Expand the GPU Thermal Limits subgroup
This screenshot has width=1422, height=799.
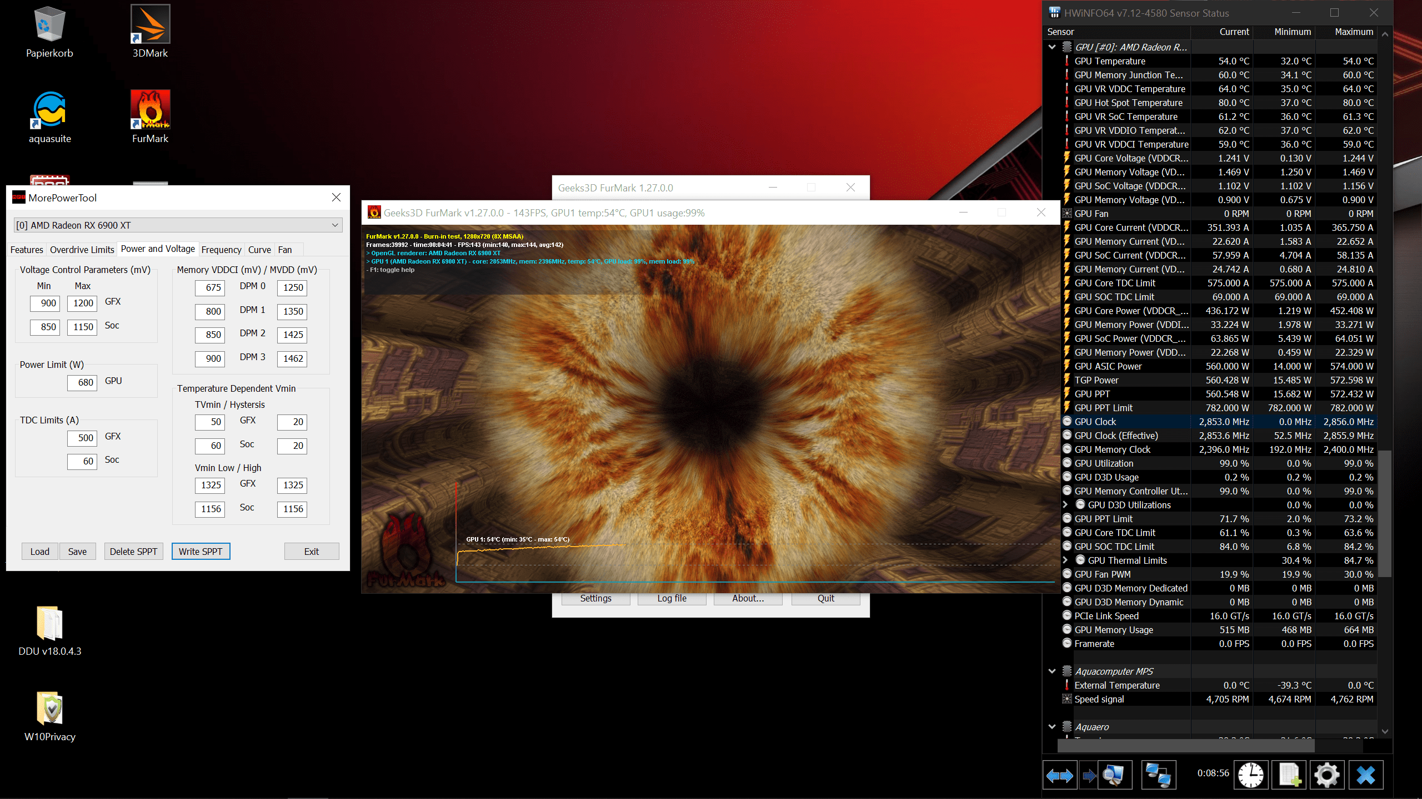pyautogui.click(x=1065, y=560)
